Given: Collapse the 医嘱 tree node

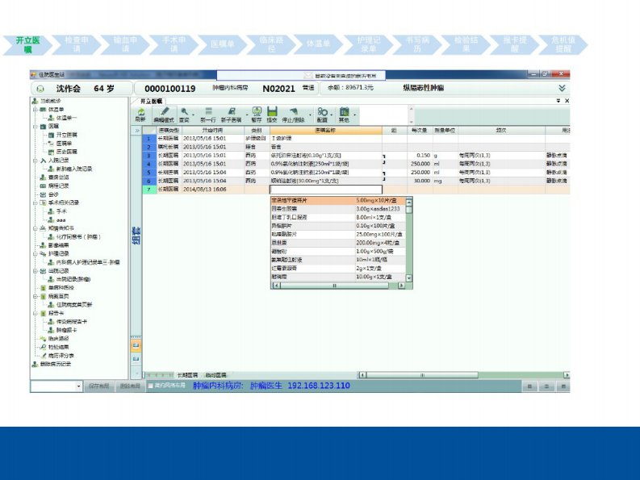Looking at the screenshot, I should (x=35, y=126).
